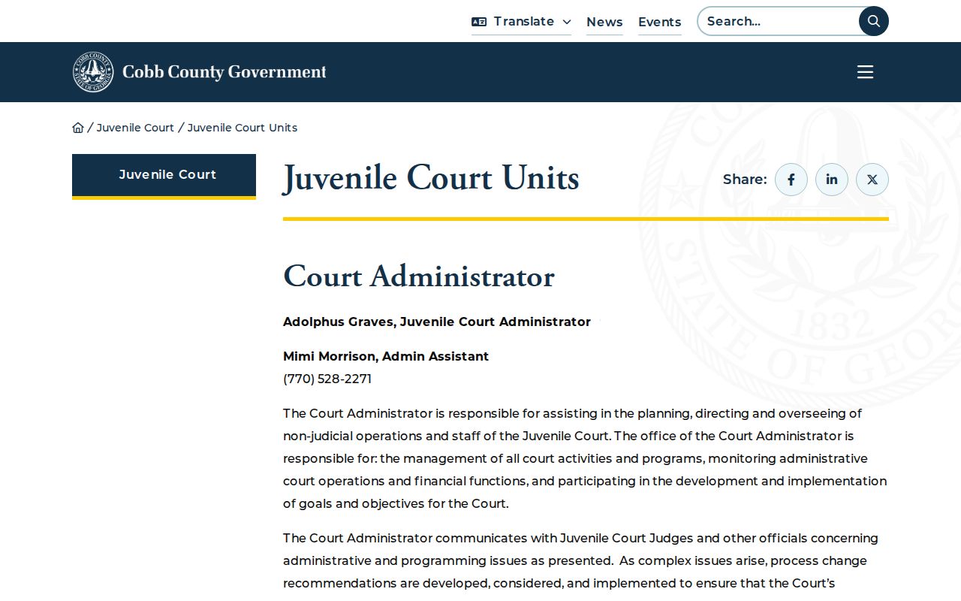
Task: Click the Juvenile Court Units page heading
Action: pos(431,179)
